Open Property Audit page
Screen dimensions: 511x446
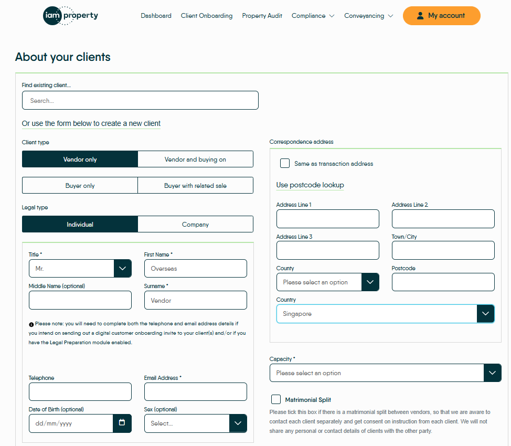pos(262,16)
